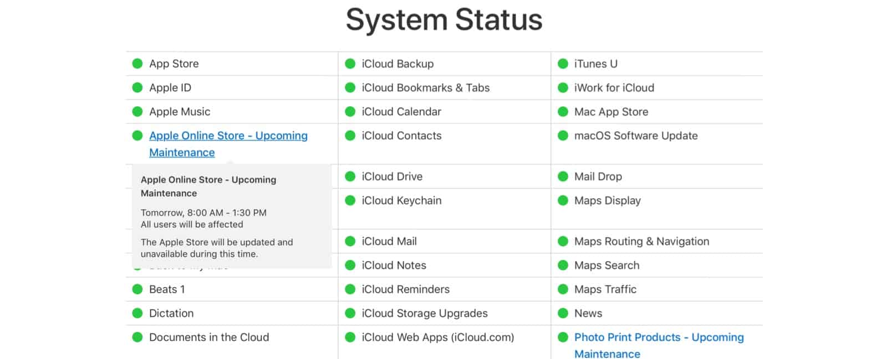Click the green status dot beside Maps Traffic

pos(563,289)
